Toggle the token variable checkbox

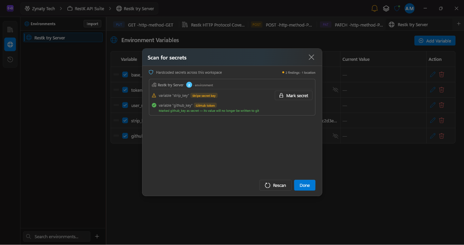pos(125,90)
